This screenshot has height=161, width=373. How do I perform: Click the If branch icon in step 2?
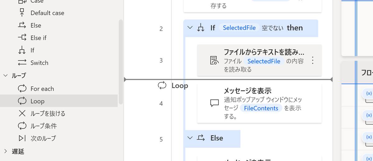click(x=201, y=28)
